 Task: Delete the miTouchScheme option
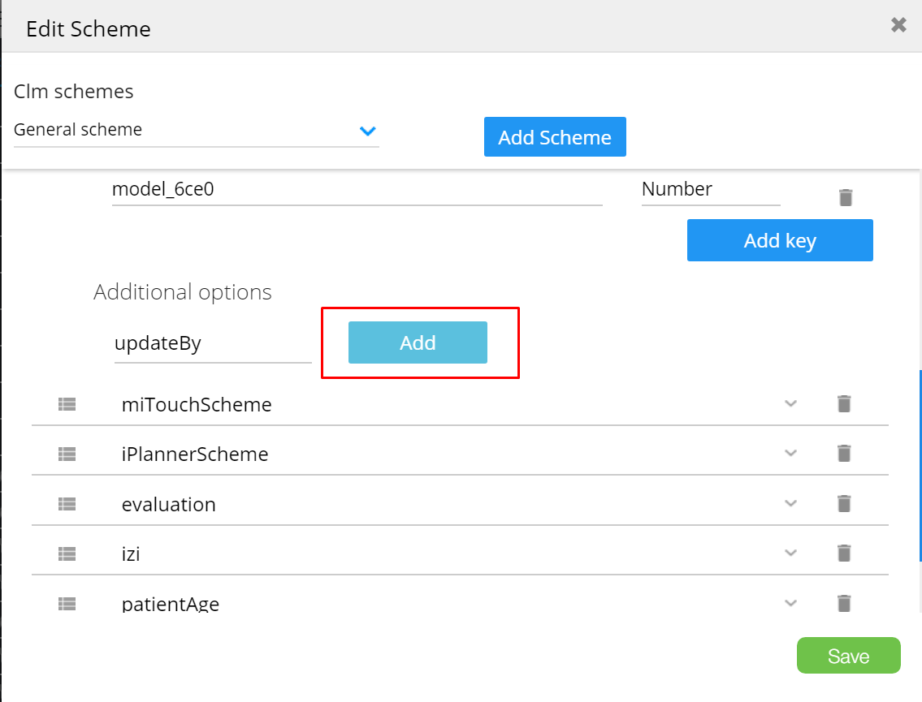[x=844, y=403]
